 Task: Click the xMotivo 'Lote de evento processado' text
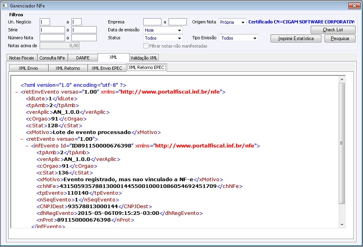click(92, 132)
